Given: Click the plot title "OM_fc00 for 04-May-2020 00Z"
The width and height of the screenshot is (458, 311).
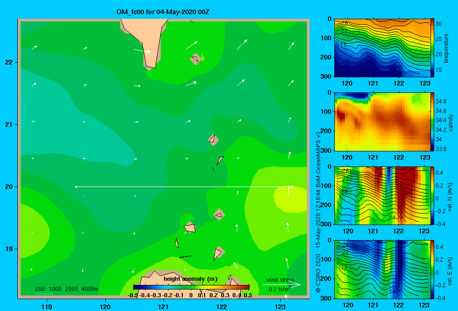Looking at the screenshot, I should 163,12.
